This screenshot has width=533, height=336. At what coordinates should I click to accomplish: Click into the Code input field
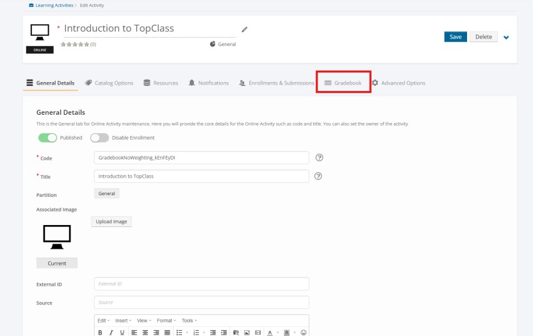tap(202, 158)
